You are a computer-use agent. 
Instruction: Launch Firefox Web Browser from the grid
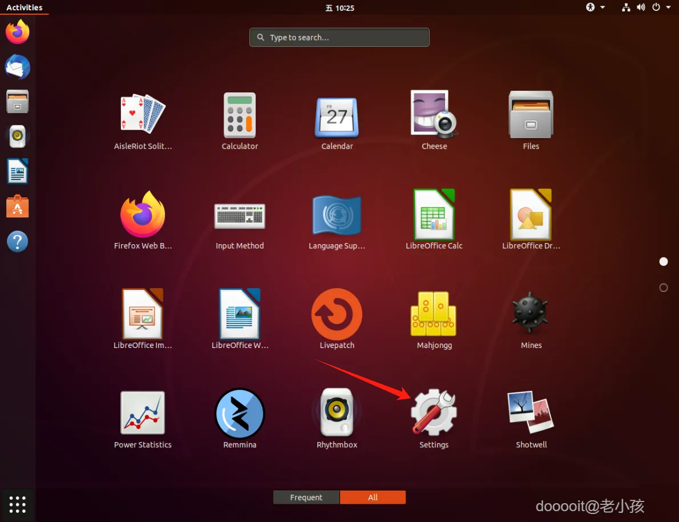click(x=143, y=220)
